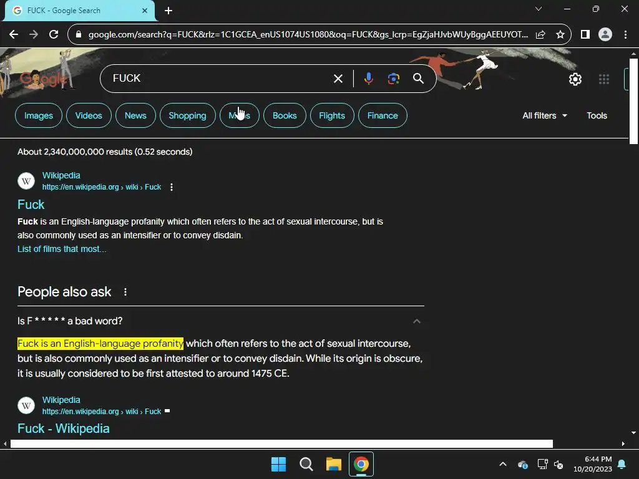The width and height of the screenshot is (639, 479).
Task: Click the results count text
Action: 105,152
